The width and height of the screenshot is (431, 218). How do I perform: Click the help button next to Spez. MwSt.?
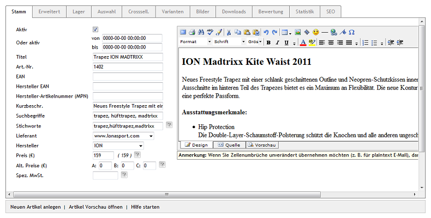pos(124,174)
